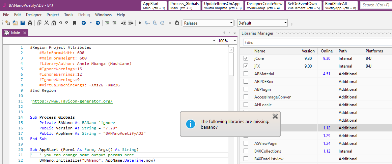This screenshot has width=392, height=164.
Task: Open the Designer menu
Action: click(x=34, y=15)
